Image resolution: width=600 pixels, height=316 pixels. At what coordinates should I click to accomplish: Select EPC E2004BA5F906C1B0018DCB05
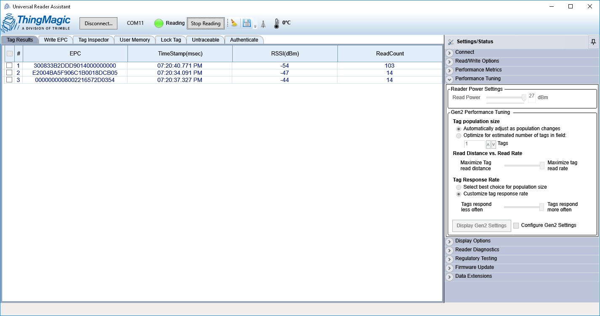[75, 73]
